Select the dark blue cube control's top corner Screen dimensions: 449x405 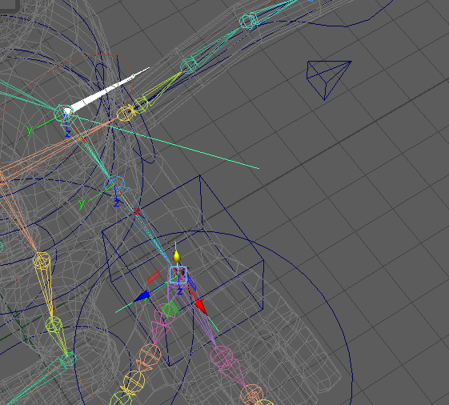pyautogui.click(x=200, y=175)
